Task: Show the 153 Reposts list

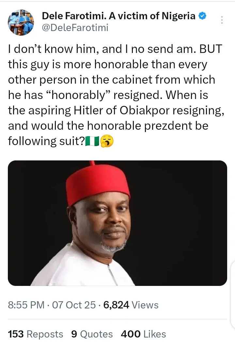Action: click(x=35, y=334)
